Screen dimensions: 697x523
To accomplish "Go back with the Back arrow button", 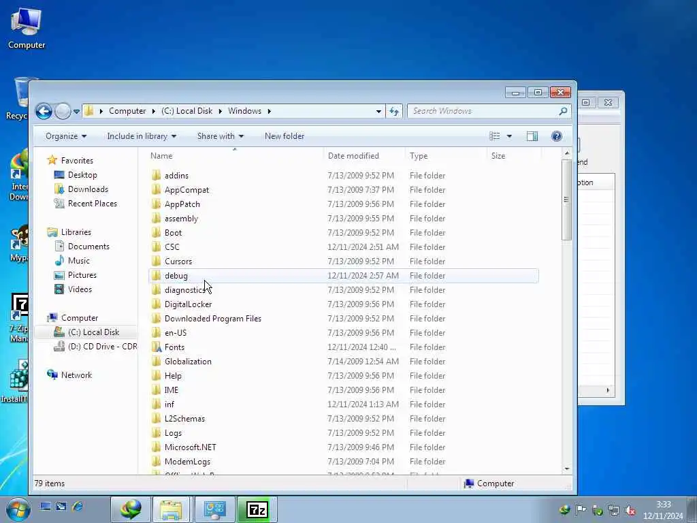I will tap(44, 111).
